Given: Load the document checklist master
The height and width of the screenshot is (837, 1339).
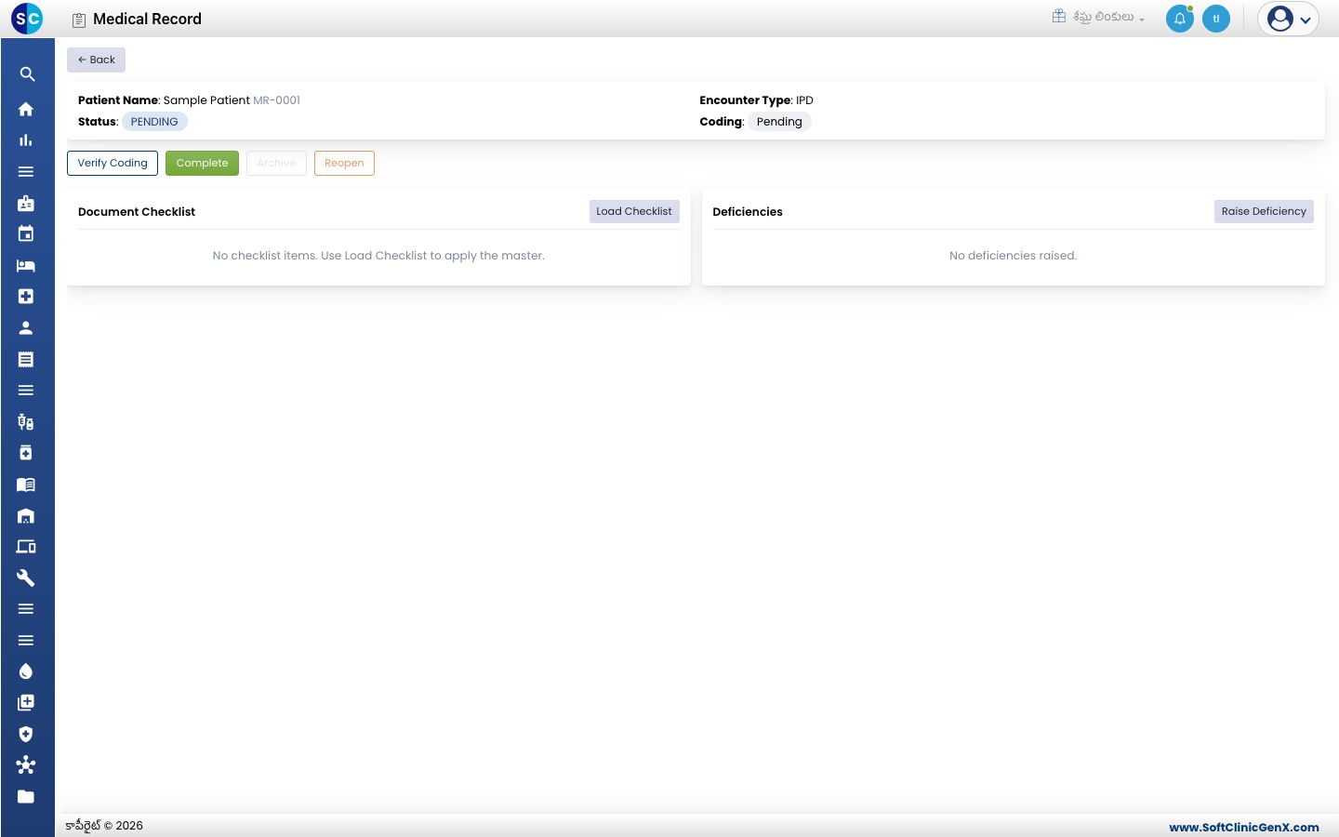Looking at the screenshot, I should click(x=634, y=211).
